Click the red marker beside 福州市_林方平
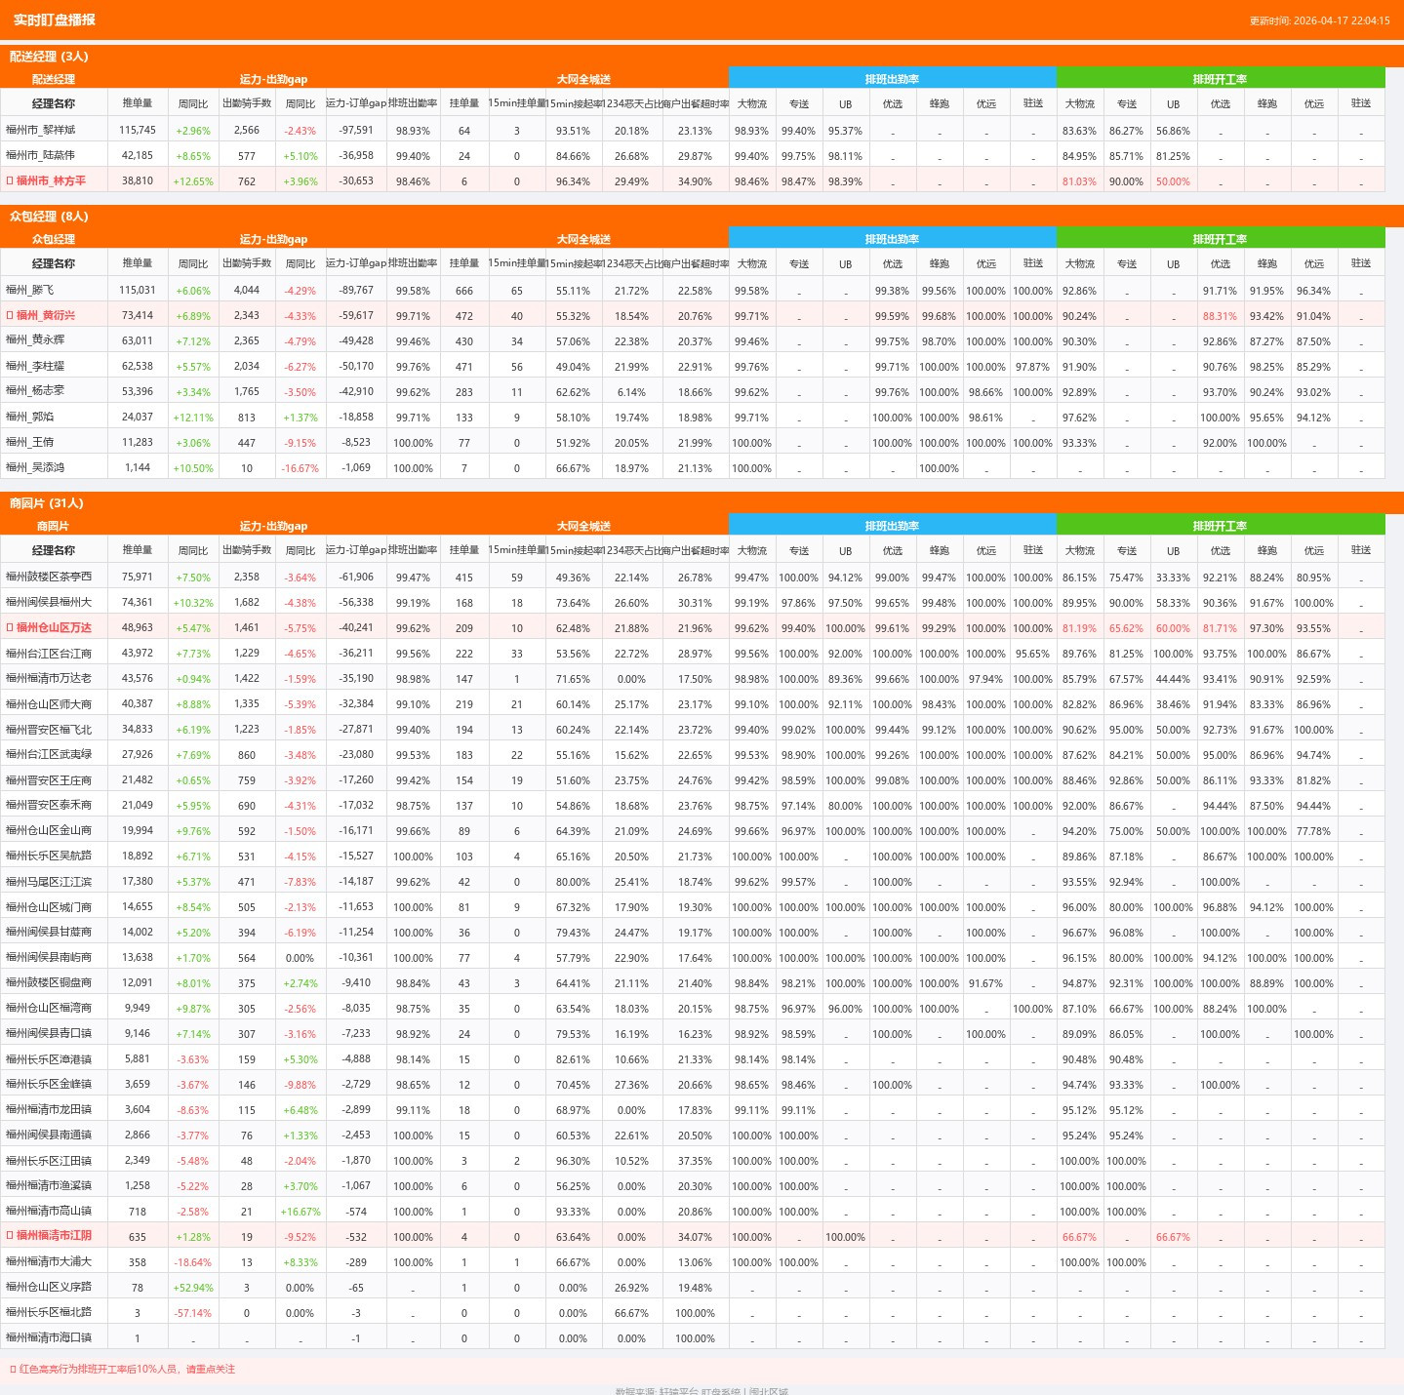Viewport: 1404px width, 1395px height. point(10,180)
